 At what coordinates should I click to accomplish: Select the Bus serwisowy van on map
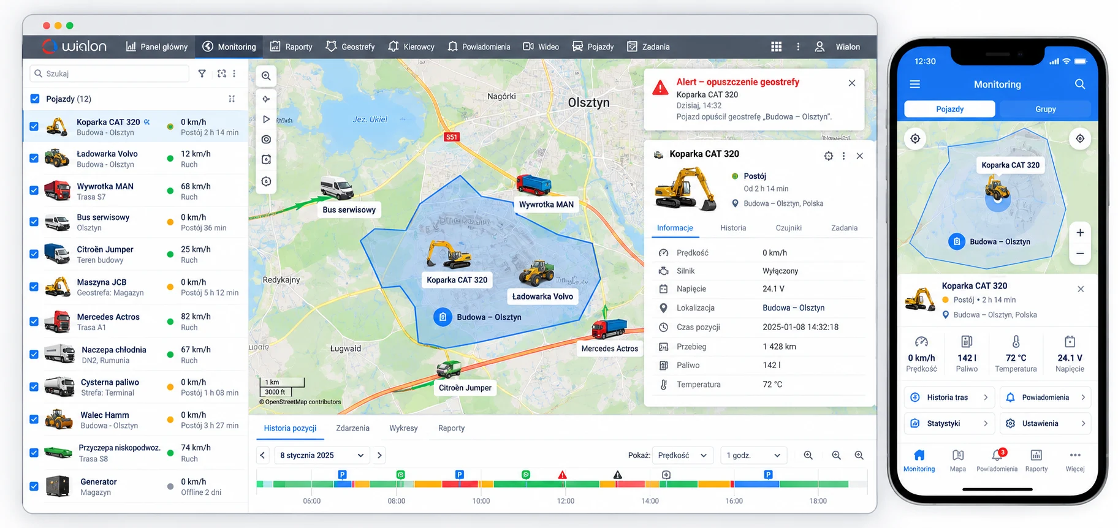(337, 188)
